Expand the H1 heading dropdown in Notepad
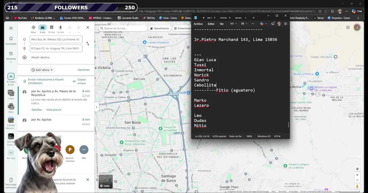Viewport: 368px width, 193px height. [x=234, y=24]
